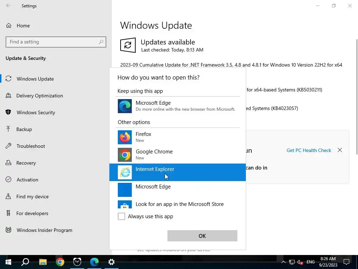Click the search magnifier in Find a setting
This screenshot has height=269, width=358.
tap(101, 42)
